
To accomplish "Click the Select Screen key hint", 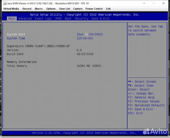I will [142, 82].
